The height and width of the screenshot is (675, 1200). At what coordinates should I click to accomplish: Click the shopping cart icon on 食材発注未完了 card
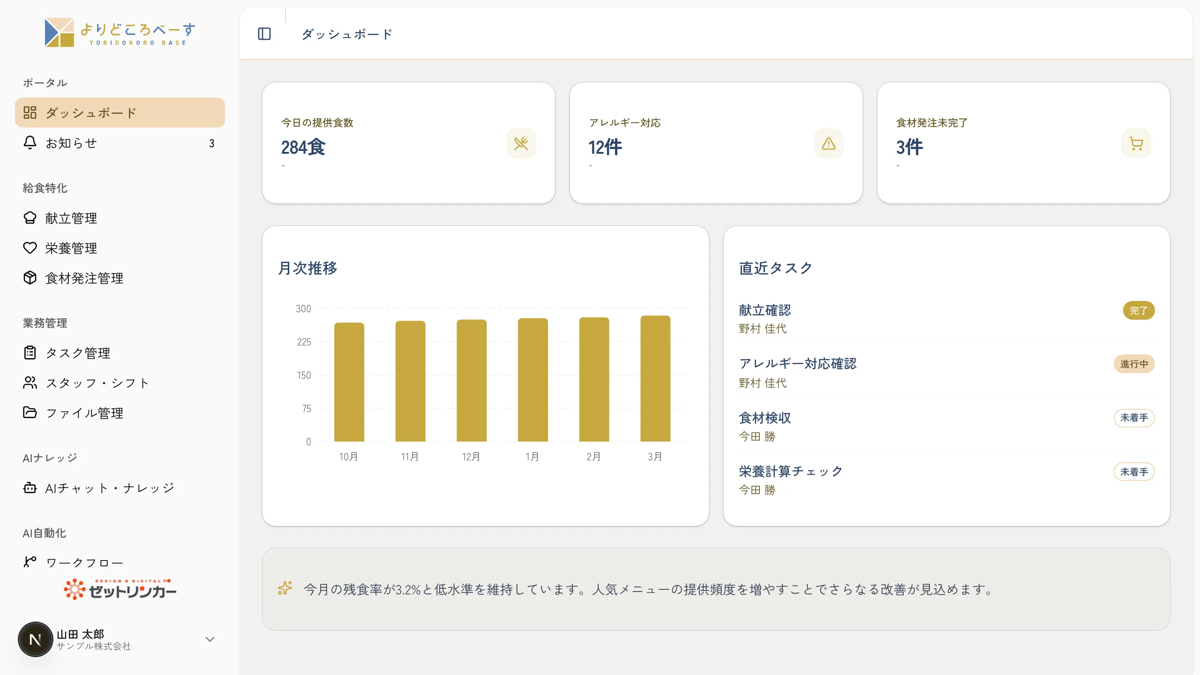1136,143
